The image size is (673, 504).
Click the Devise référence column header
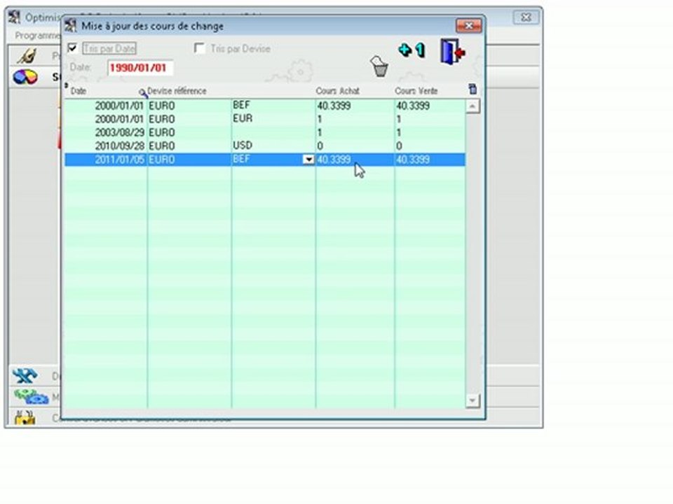tap(177, 91)
